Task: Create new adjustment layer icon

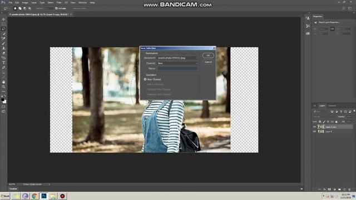Action: click(x=334, y=189)
